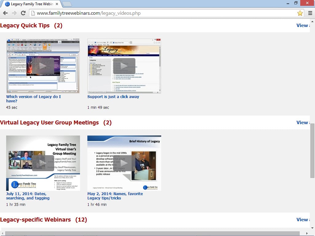This screenshot has height=236, width=315.
Task: Click the '45 sec' duration text
Action: [12, 108]
